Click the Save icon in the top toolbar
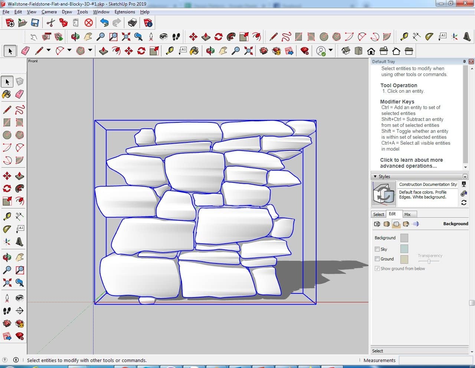 35,23
